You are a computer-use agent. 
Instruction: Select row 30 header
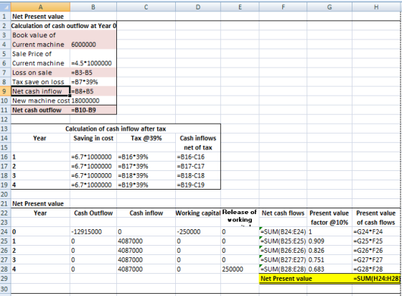tap(6, 289)
